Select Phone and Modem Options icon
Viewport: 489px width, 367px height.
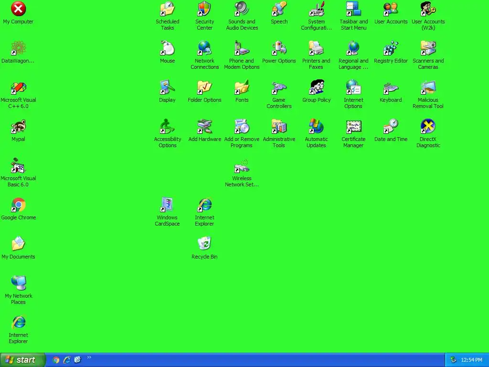[242, 48]
